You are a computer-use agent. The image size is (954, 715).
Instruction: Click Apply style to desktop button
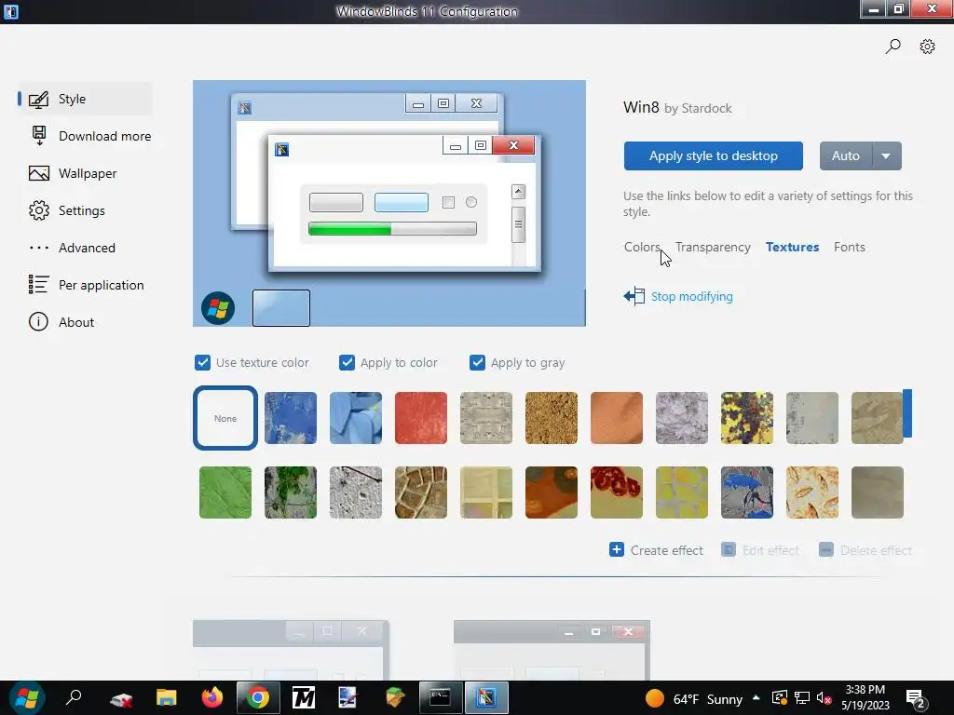pos(713,155)
